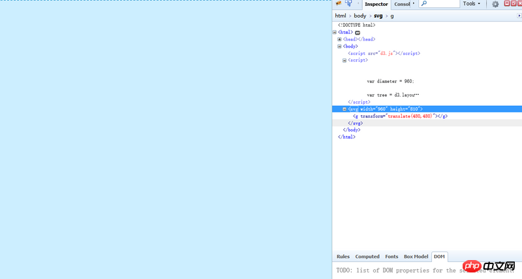
Task: Collapse the html node
Action: [335, 32]
